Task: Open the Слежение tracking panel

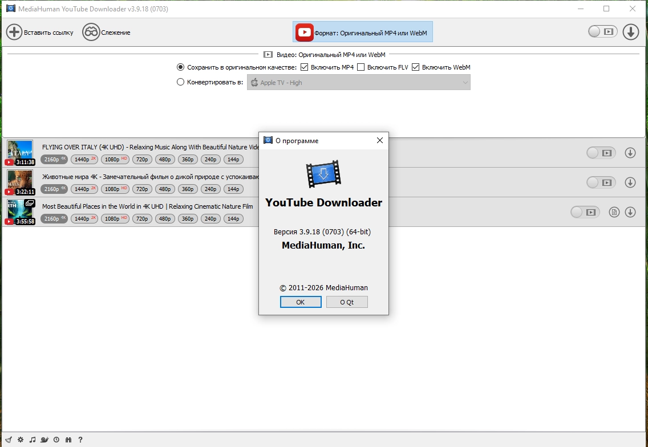Action: pyautogui.click(x=106, y=32)
